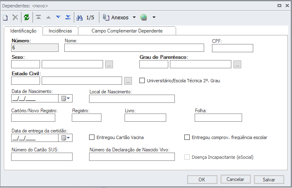Go to the previous record

click(48, 17)
